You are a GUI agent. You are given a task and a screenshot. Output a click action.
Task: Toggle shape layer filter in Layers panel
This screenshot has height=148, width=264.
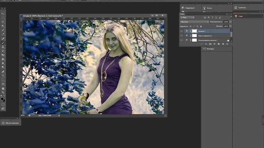click(x=216, y=17)
